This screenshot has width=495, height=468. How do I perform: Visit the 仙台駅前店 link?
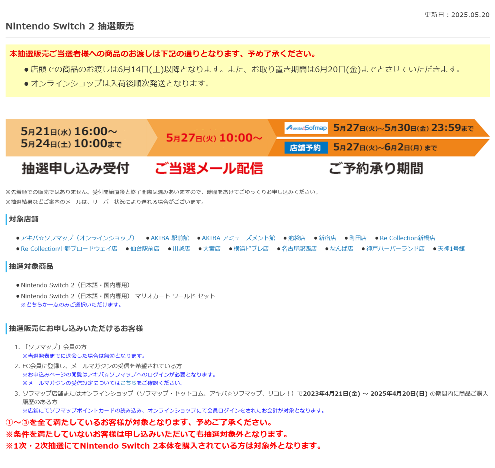(145, 248)
